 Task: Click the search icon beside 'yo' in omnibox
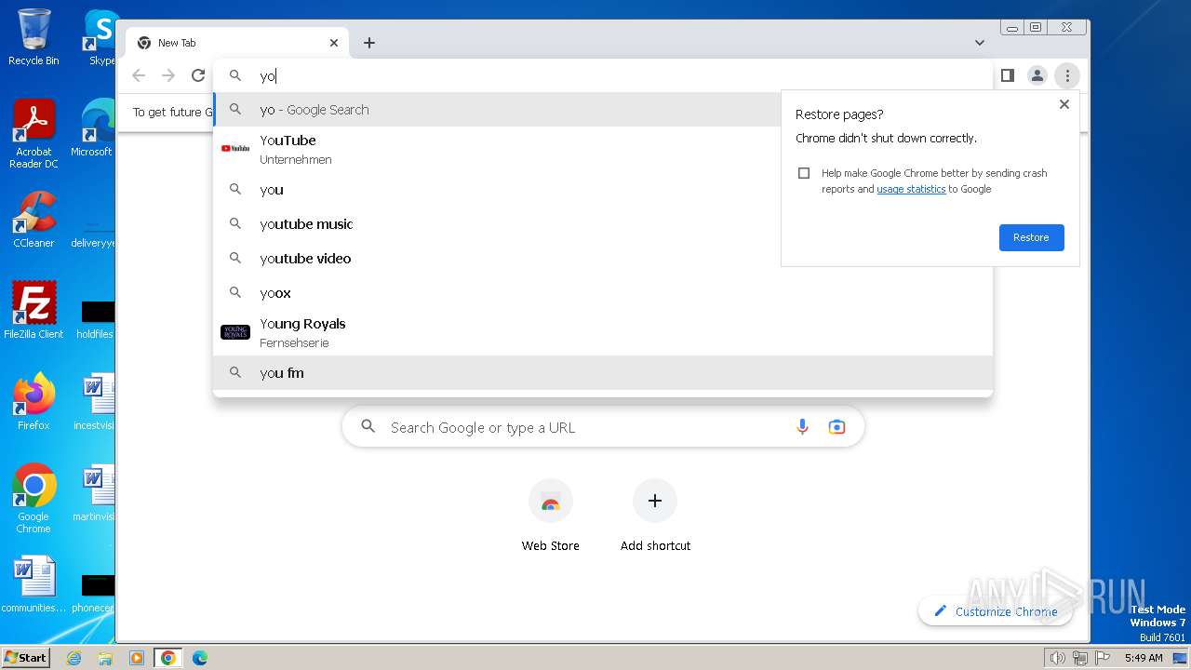[x=235, y=76]
